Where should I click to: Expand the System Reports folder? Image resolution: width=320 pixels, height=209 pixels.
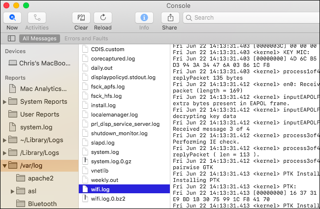coord(5,102)
